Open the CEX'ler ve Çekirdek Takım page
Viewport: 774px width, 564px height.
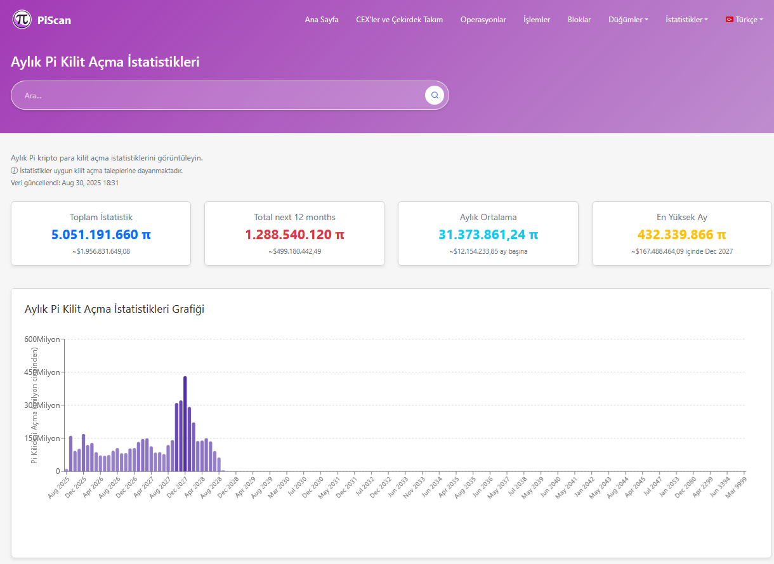(399, 20)
